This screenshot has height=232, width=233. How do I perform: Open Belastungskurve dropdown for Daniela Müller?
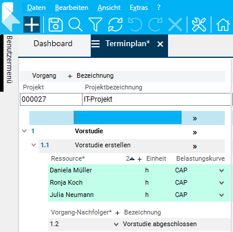click(x=221, y=171)
